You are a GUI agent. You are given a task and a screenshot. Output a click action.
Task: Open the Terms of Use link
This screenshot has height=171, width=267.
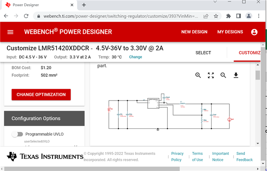pyautogui.click(x=197, y=156)
